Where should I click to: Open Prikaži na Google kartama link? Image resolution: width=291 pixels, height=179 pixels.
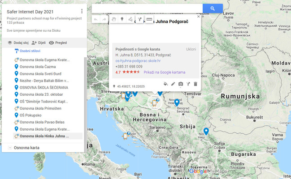165,72
